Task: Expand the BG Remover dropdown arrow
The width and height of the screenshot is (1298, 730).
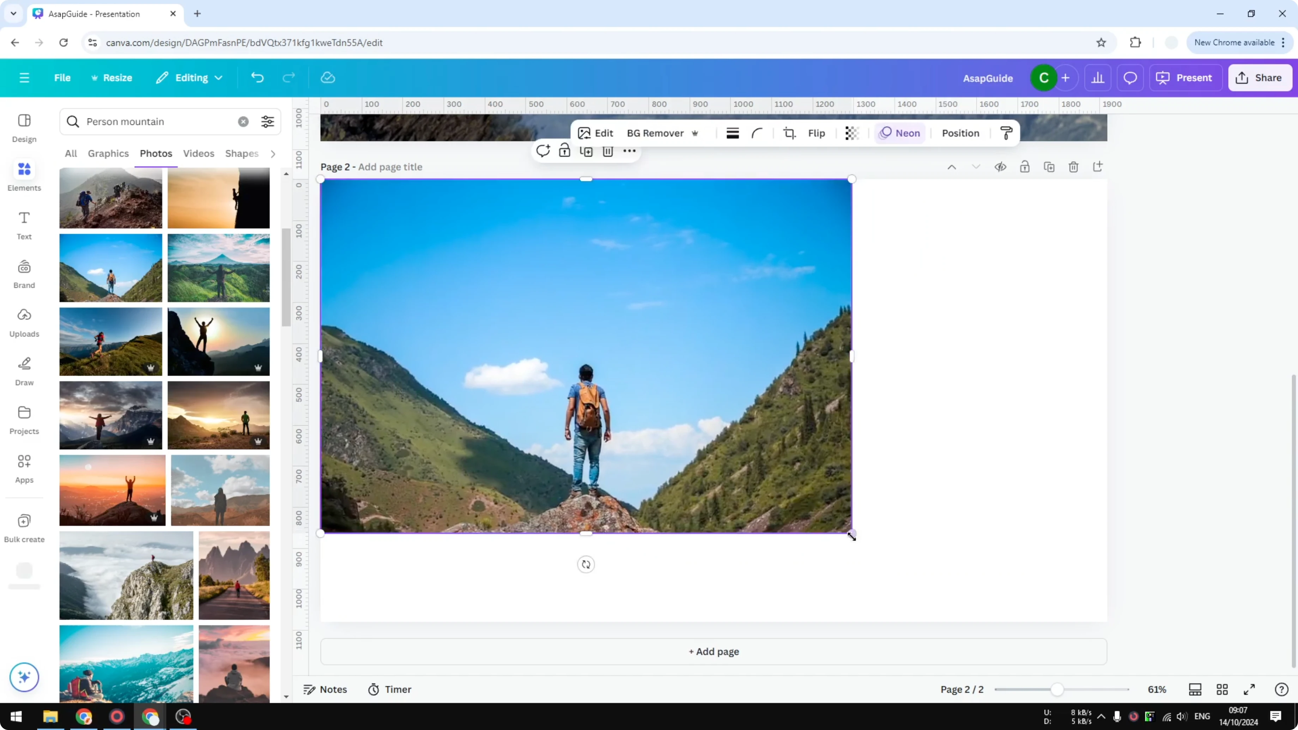Action: [695, 133]
